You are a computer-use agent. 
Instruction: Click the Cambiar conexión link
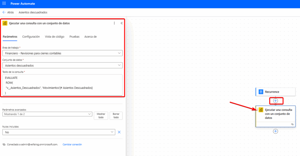point(72,144)
